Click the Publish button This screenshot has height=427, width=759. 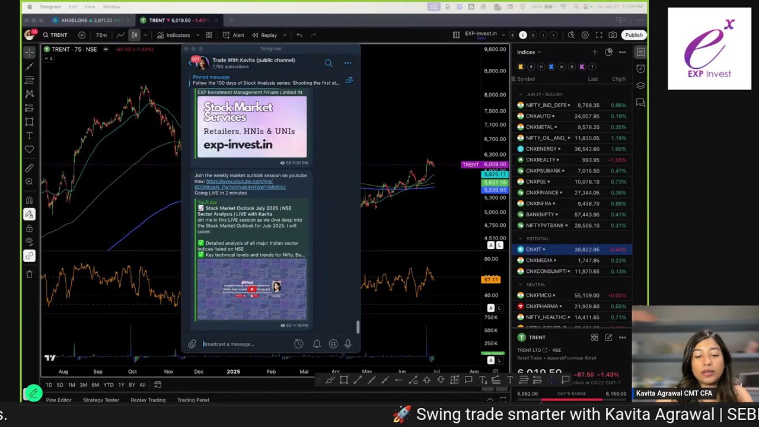click(634, 35)
